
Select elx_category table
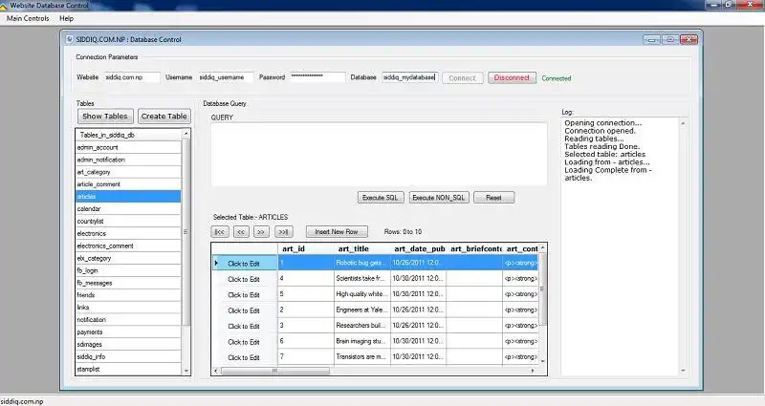coord(128,258)
